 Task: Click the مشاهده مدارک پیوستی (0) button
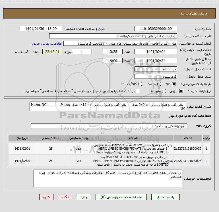click(x=121, y=197)
